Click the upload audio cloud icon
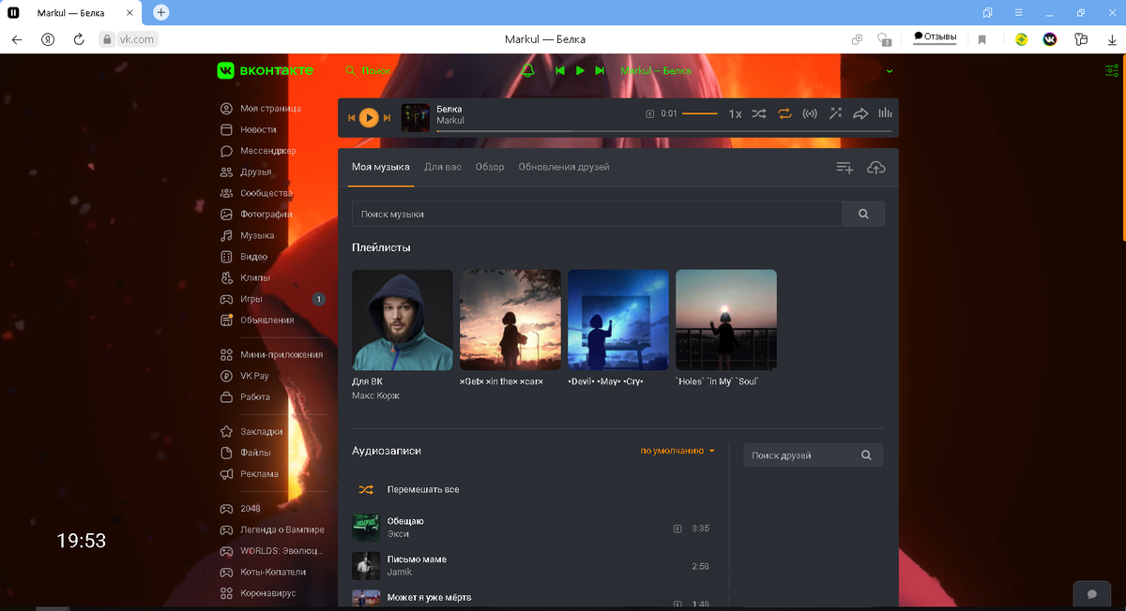1126x611 pixels. (875, 168)
